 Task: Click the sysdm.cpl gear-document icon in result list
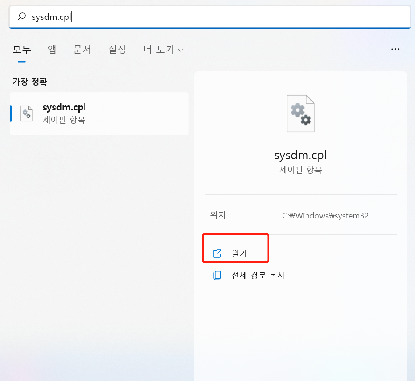(x=27, y=113)
